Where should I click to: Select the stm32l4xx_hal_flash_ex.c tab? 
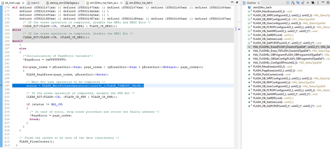pos(104,3)
